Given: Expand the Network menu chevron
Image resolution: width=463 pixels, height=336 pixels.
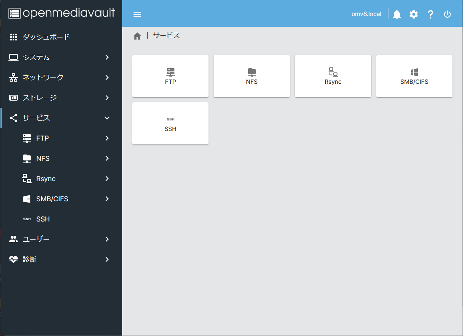Looking at the screenshot, I should point(107,77).
